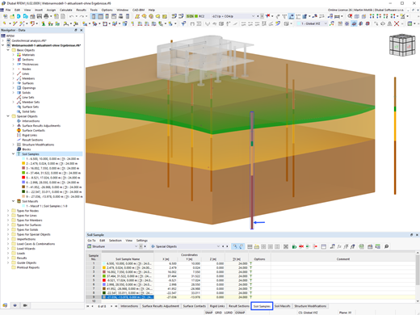Click the Undo arrow icon
This screenshot has width=420, height=315.
[71, 16]
